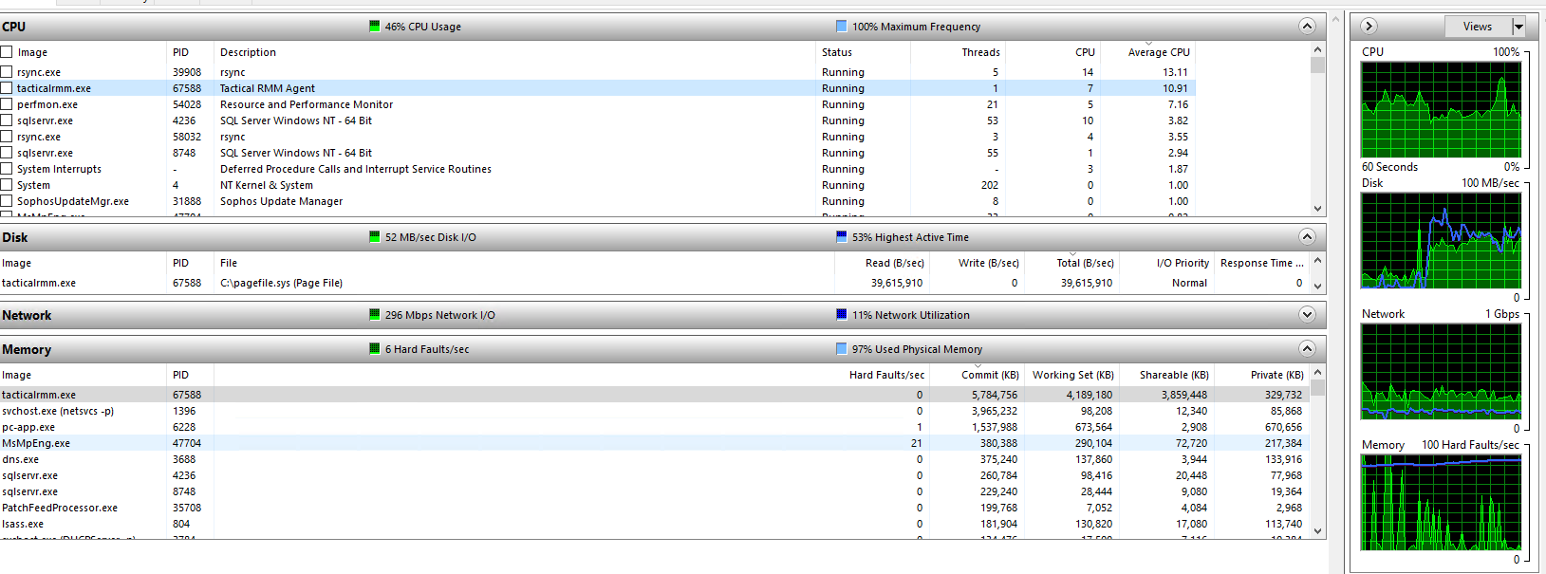Select PatchFeedProcessor.exe memory row

[655, 508]
